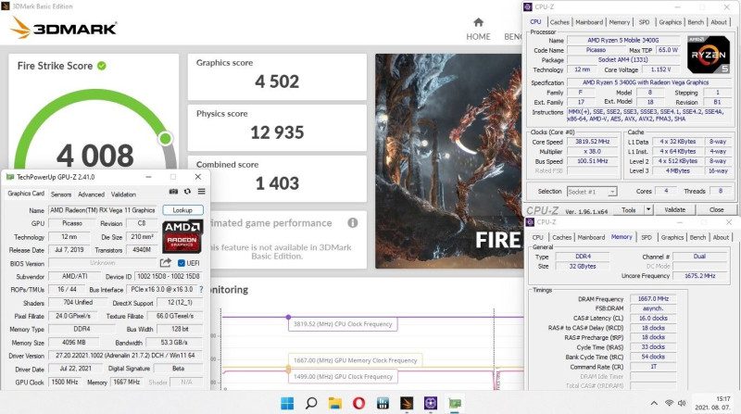Click GPU Clock 1500 MHz field

(x=65, y=382)
